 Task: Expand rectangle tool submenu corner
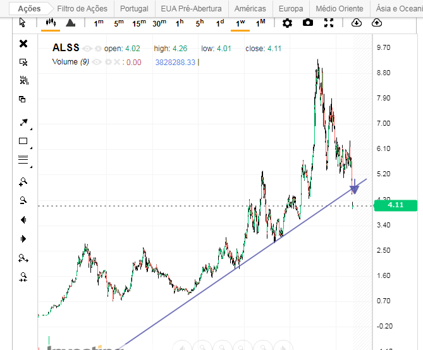[31, 148]
